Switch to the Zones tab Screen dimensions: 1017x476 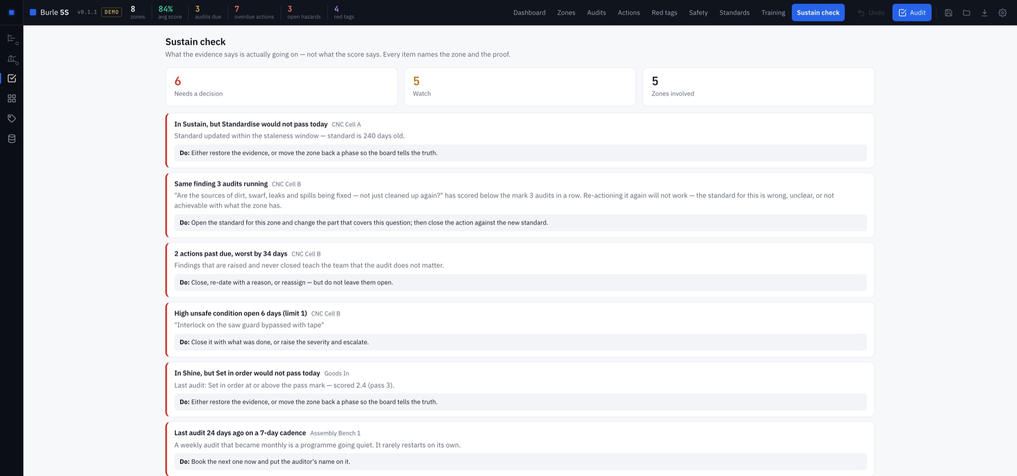point(566,13)
